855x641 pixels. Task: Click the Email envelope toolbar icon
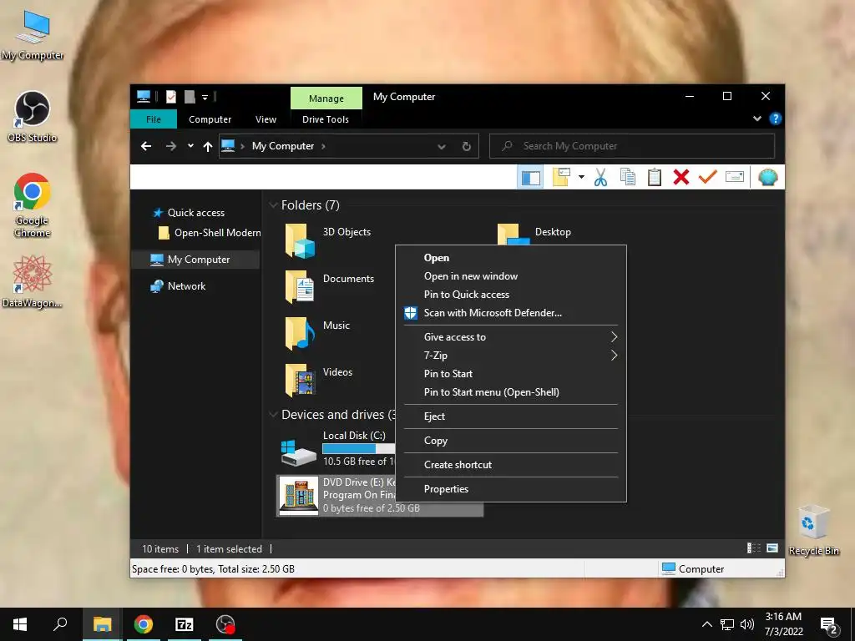(735, 177)
